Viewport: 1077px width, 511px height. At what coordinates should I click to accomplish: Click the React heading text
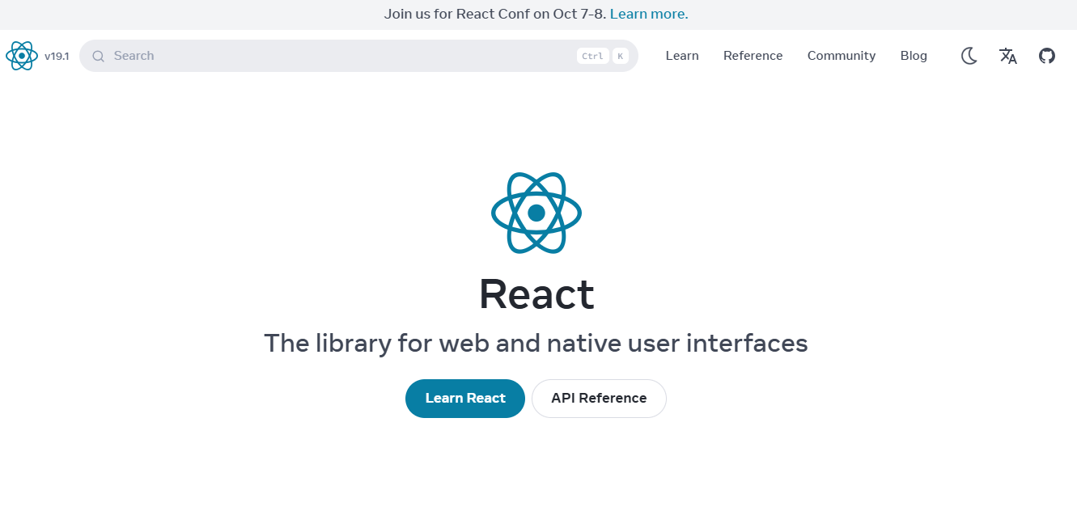pos(536,294)
